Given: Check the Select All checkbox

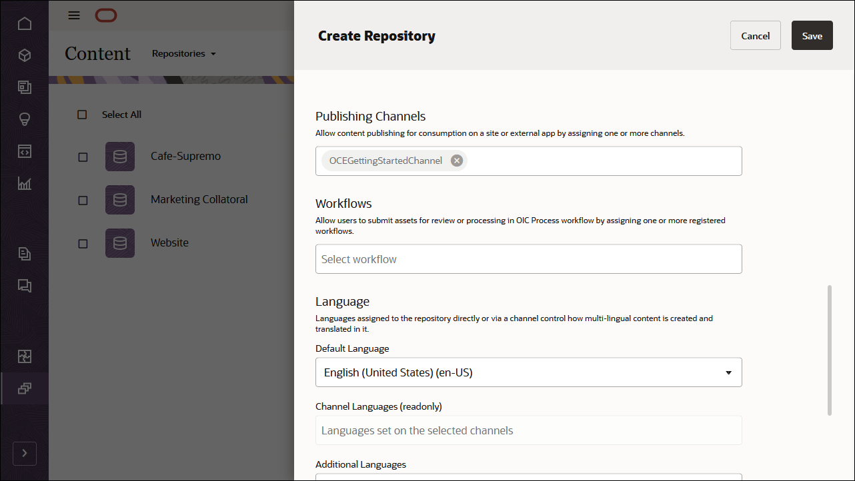Looking at the screenshot, I should 82,114.
